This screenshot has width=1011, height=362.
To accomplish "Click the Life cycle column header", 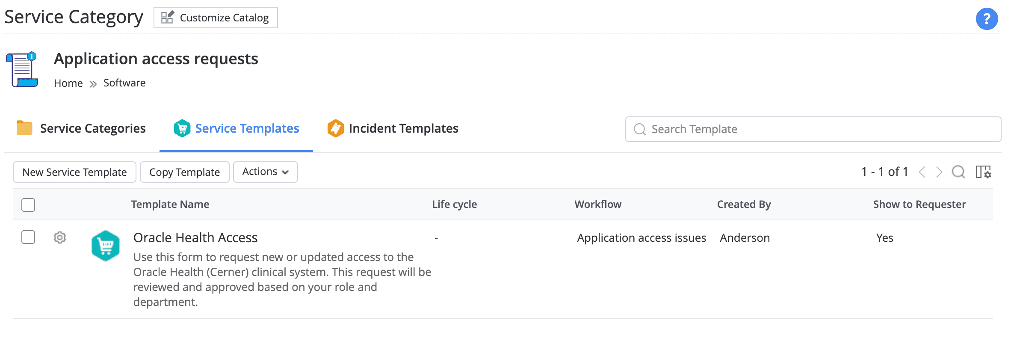I will pyautogui.click(x=455, y=205).
